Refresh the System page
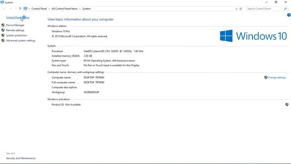Screen dimensions: 291x164 click(241, 9)
